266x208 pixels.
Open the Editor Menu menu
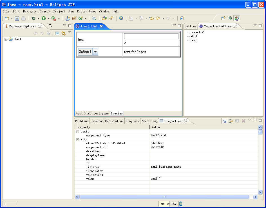pos(86,11)
